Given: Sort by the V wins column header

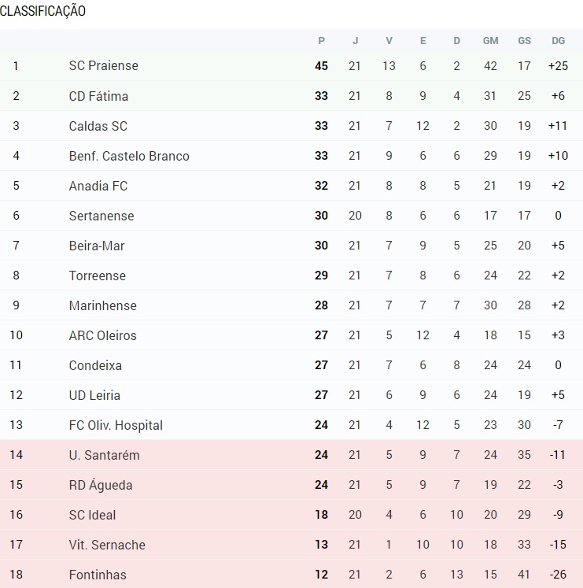Looking at the screenshot, I should [x=389, y=40].
